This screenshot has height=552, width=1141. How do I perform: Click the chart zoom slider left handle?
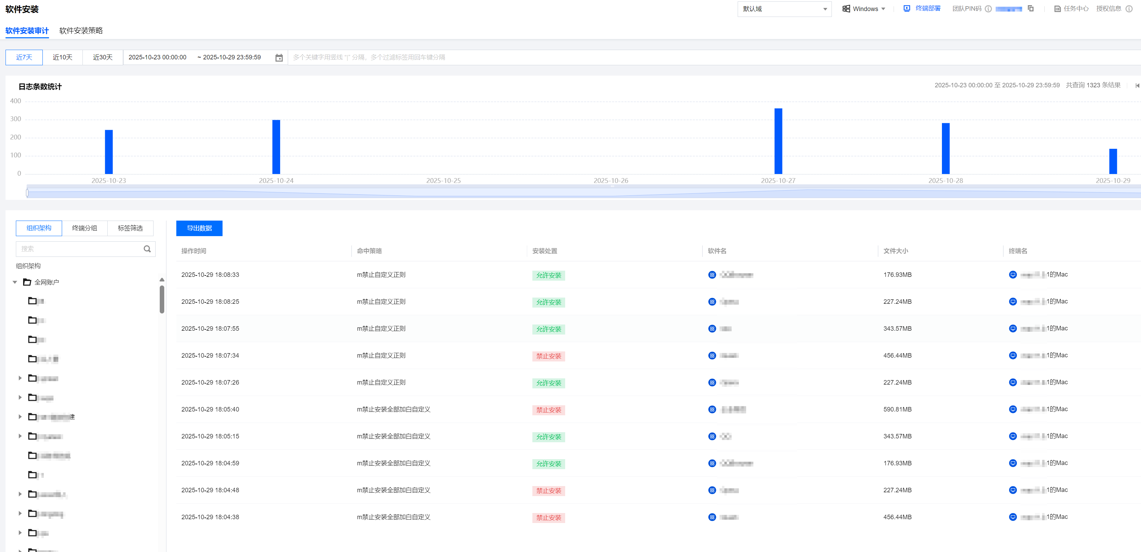tap(27, 193)
